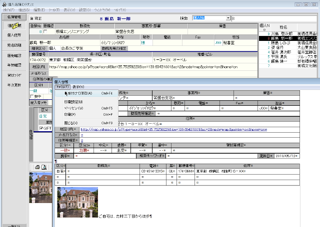Click the printer icon above the house photo

click(37, 167)
